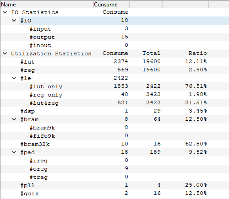This screenshot has width=229, height=199.
Task: Select the #pll row
Action: (x=114, y=185)
